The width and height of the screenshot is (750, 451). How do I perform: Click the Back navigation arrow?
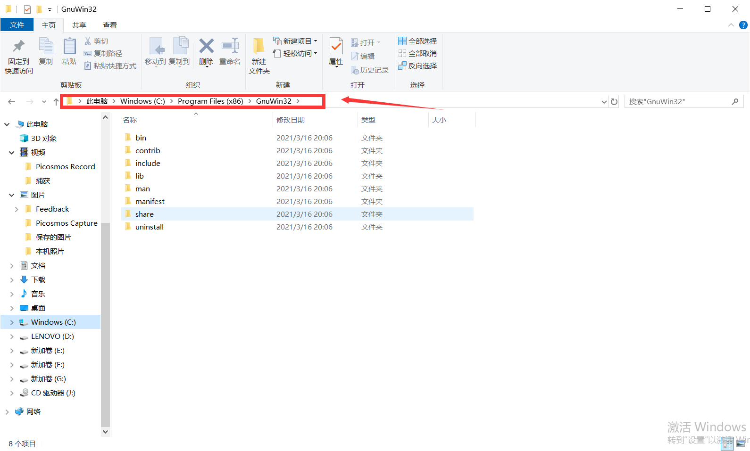[12, 102]
